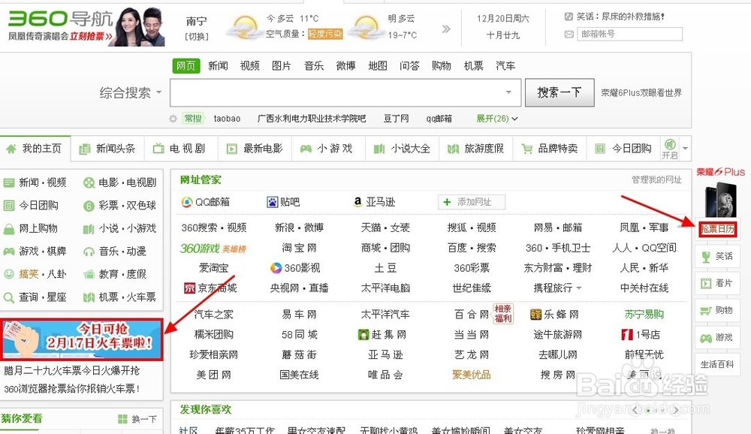Click 换一下 in 猜你爱看

[137, 419]
